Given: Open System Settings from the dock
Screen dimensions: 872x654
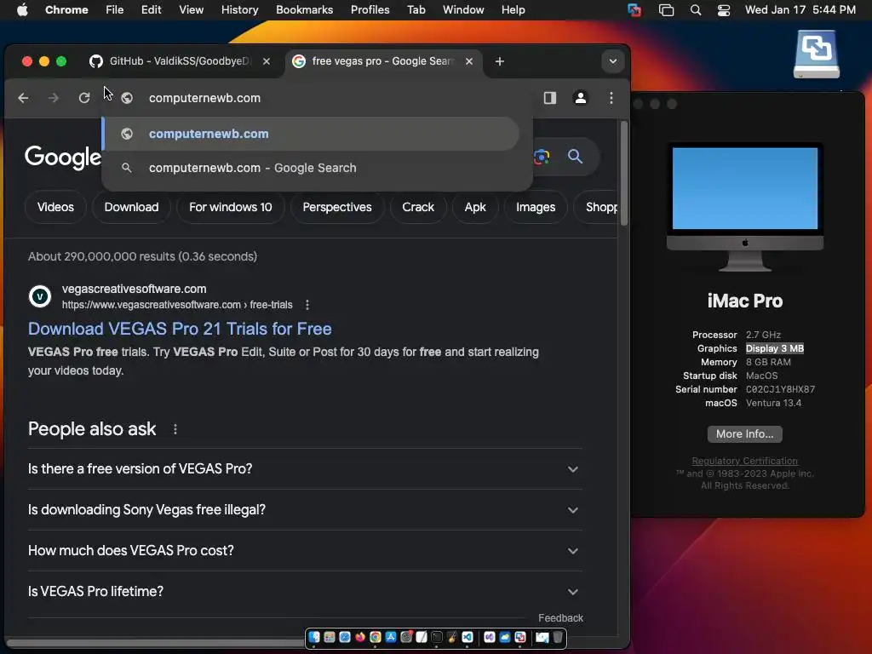Looking at the screenshot, I should [406, 637].
